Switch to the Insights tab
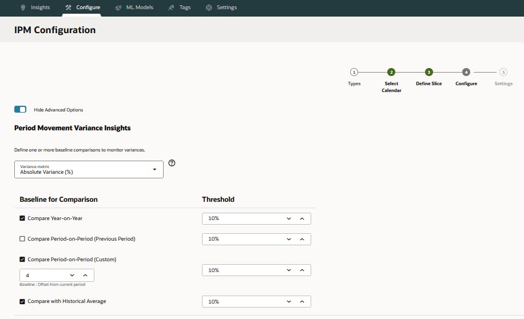The image size is (524, 319). click(41, 7)
